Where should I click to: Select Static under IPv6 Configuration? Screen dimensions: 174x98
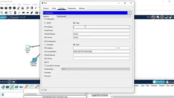(74, 45)
